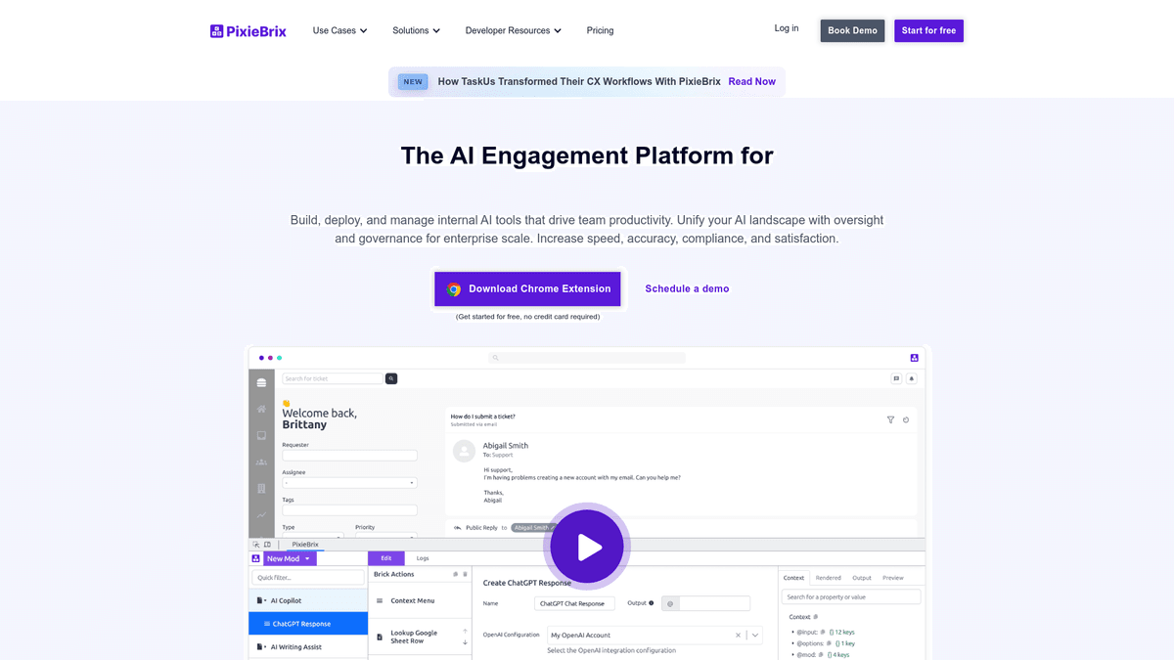Click the Output info icon
1174x660 pixels.
click(652, 603)
